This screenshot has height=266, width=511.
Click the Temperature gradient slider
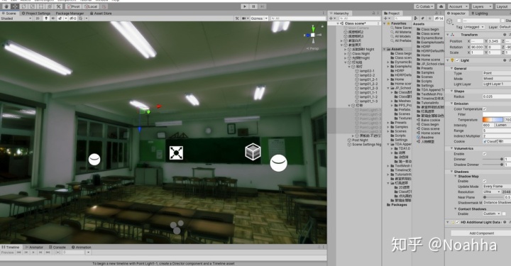[493, 120]
